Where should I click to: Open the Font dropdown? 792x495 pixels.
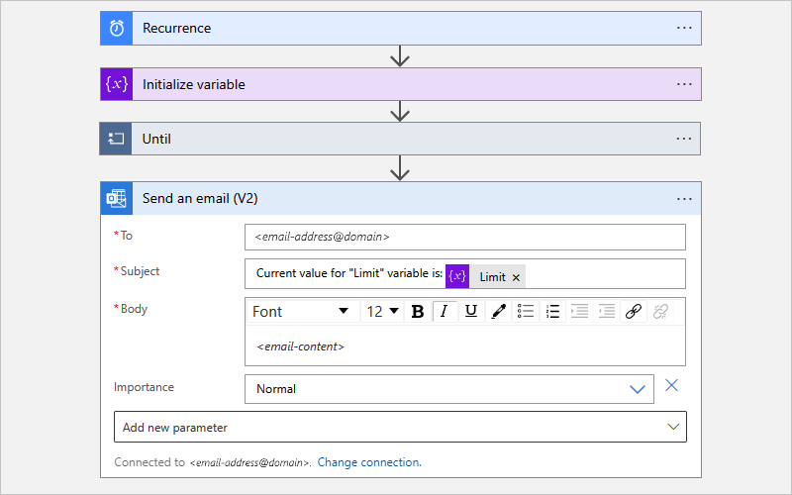tap(301, 311)
